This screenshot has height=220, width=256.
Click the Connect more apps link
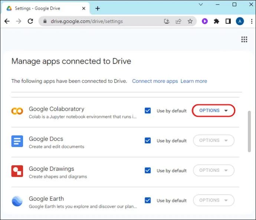point(155,81)
